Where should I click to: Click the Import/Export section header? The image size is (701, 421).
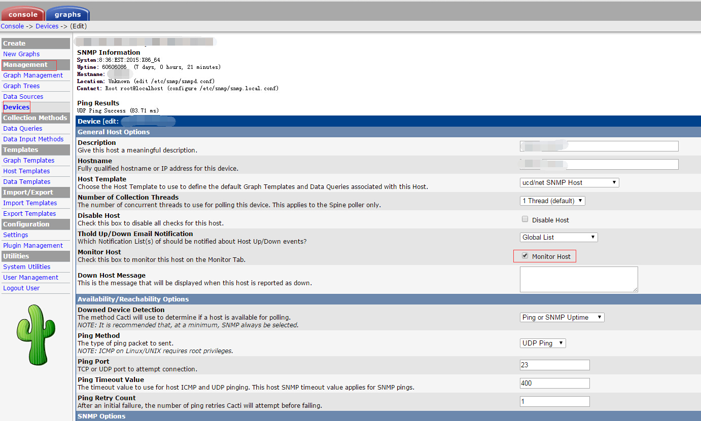point(36,193)
